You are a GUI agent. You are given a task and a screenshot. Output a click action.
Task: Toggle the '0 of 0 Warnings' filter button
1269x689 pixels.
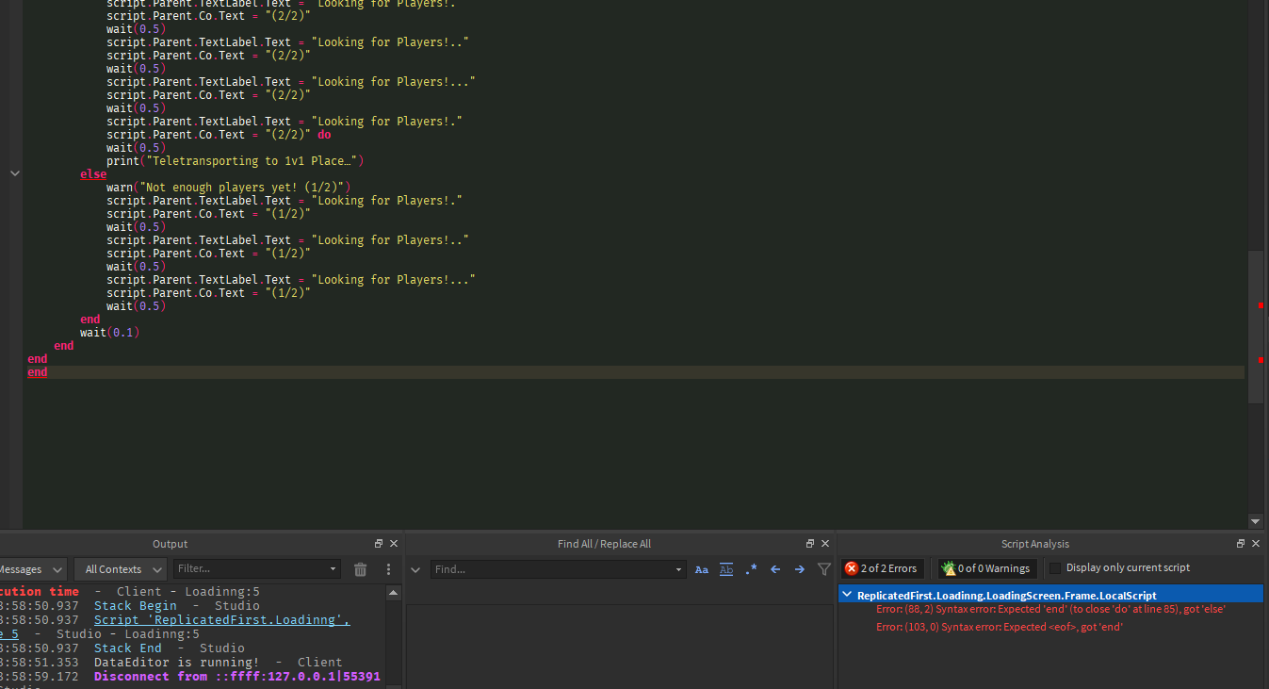click(986, 568)
